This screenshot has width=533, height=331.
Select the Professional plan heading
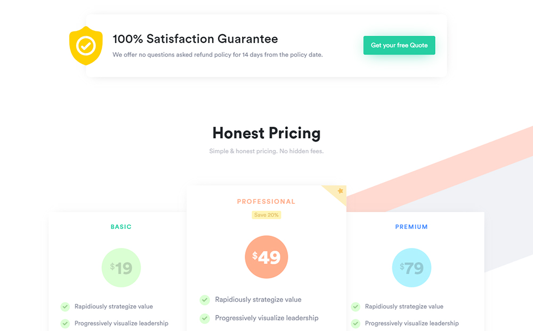[x=266, y=202]
